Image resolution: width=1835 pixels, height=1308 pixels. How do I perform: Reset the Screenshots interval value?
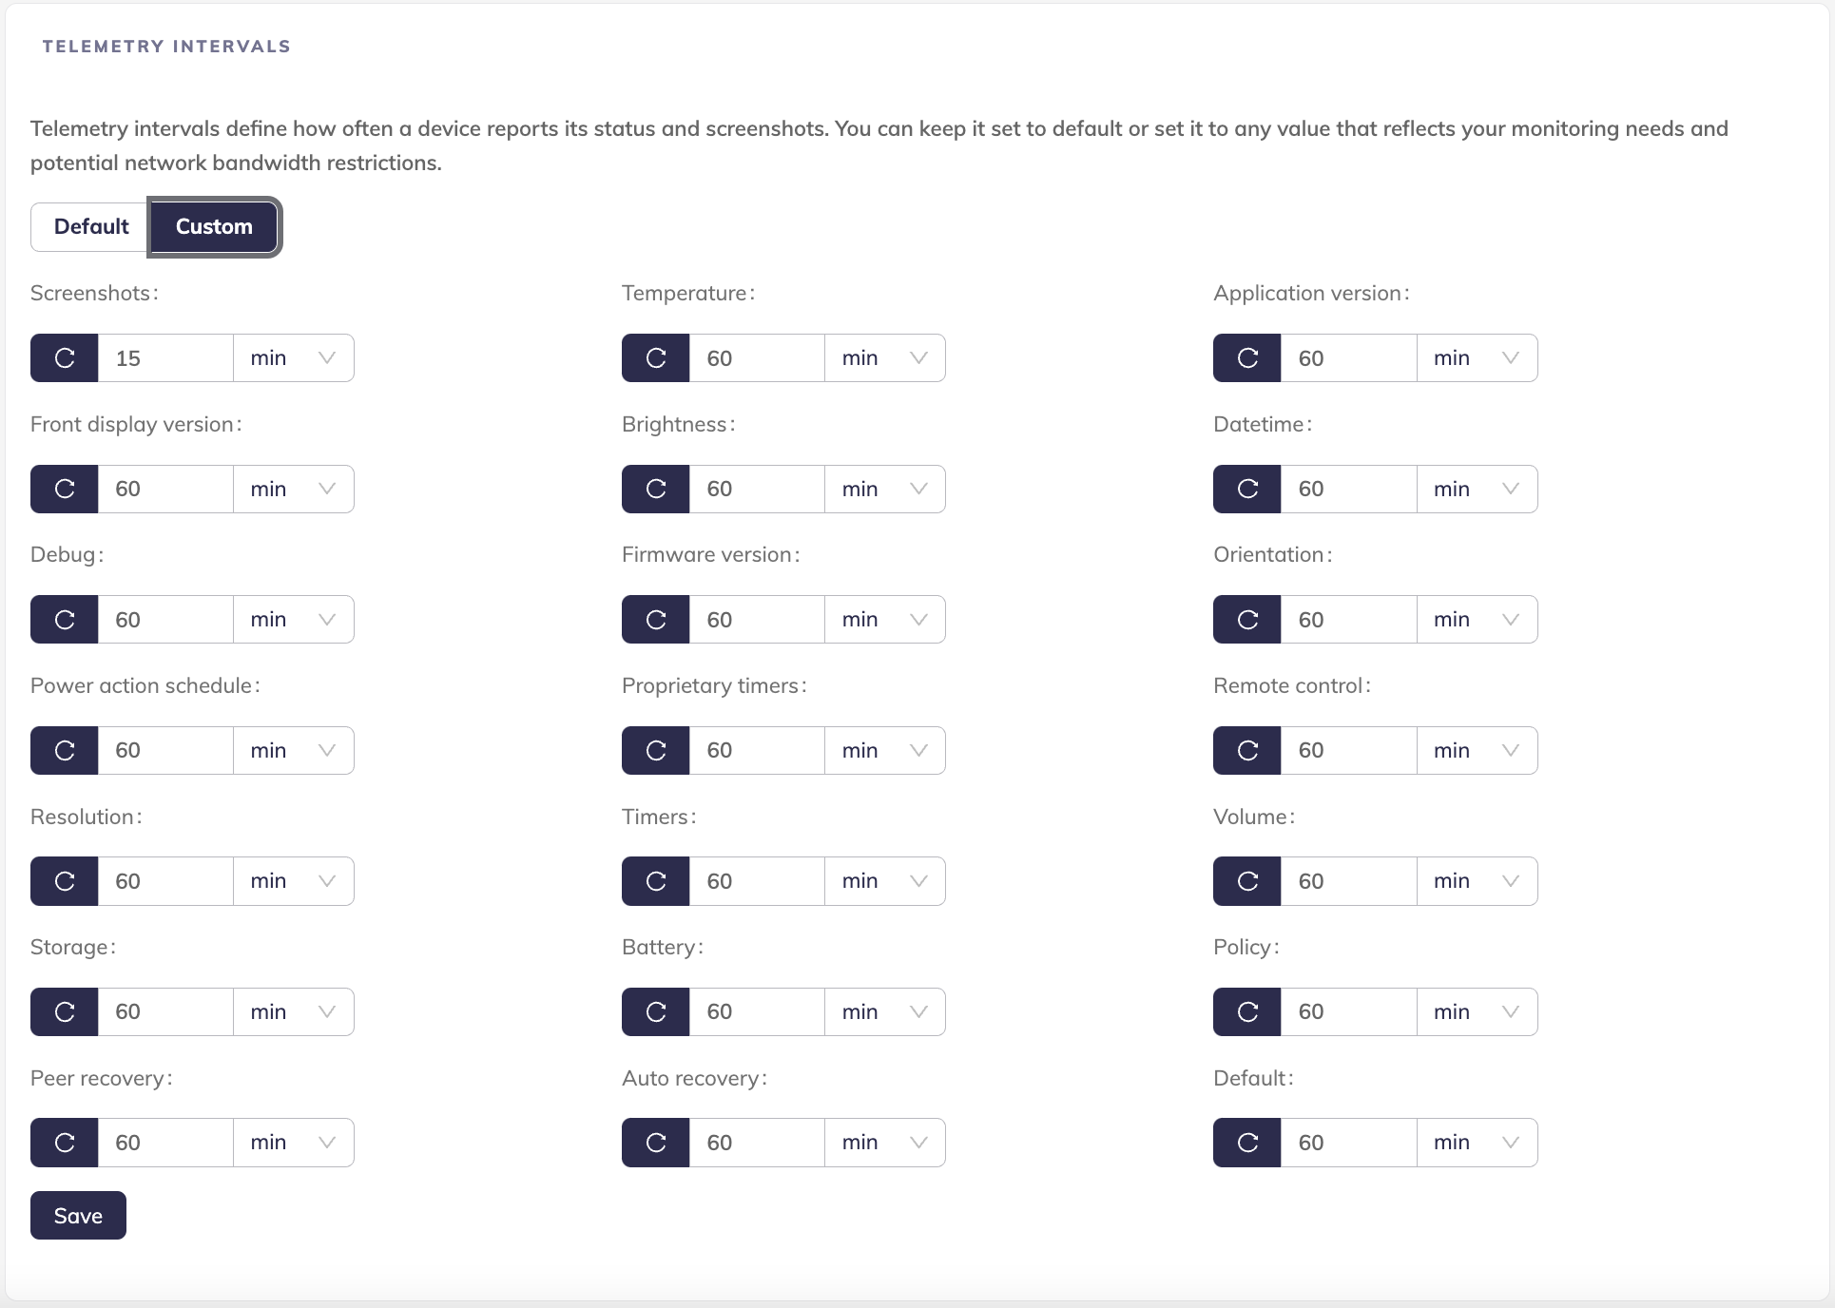(65, 358)
